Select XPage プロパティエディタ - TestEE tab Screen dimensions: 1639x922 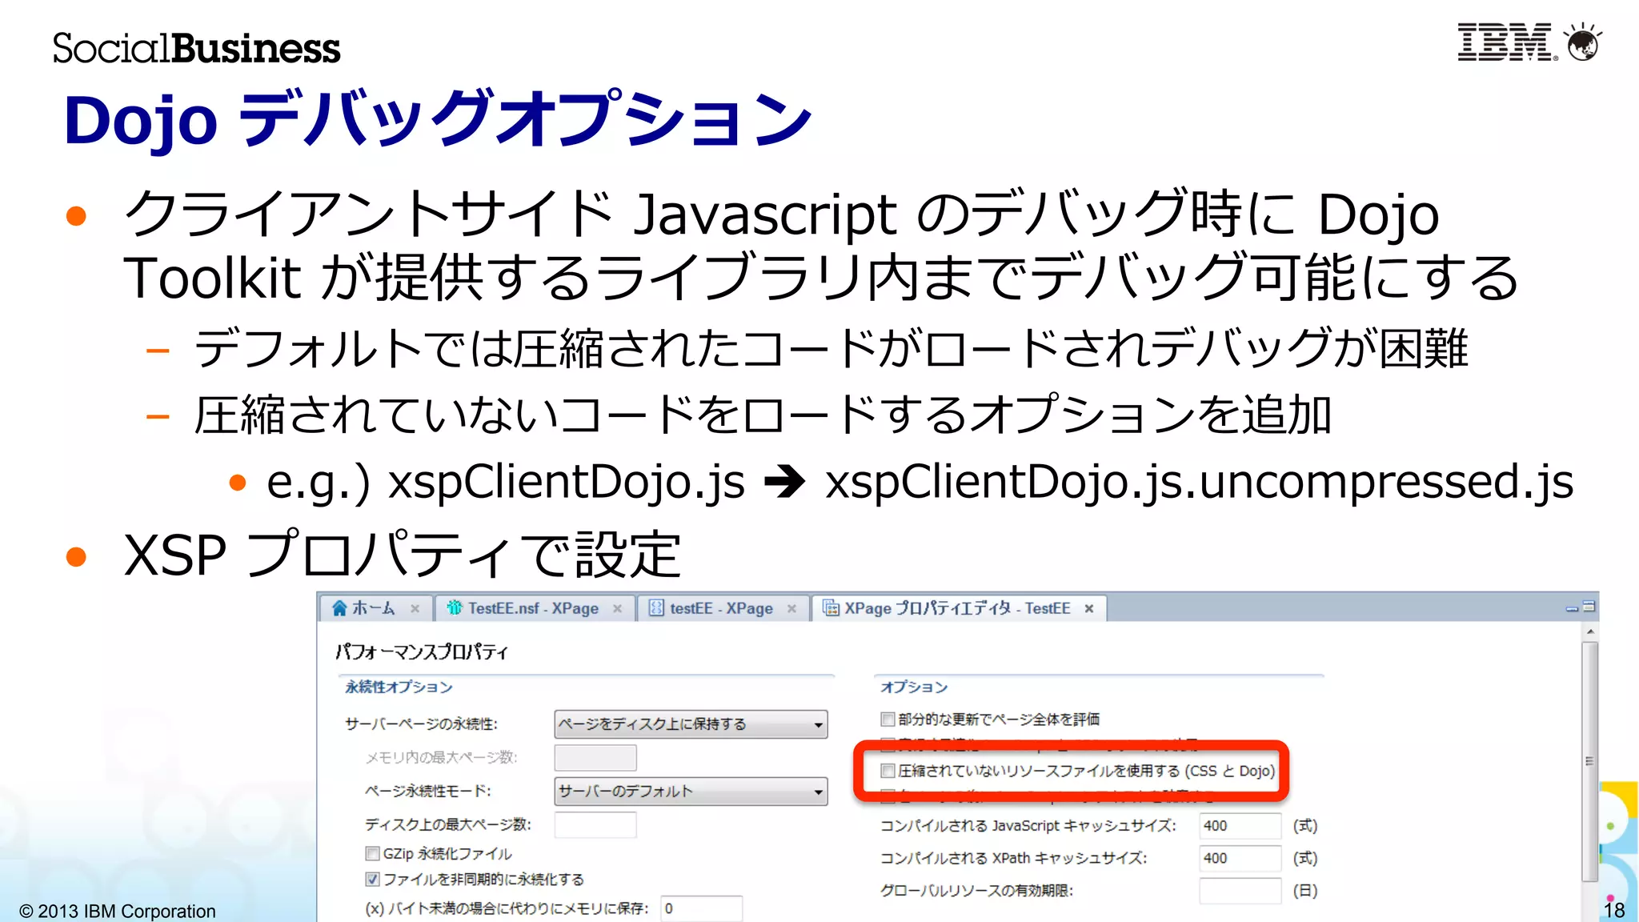(958, 608)
